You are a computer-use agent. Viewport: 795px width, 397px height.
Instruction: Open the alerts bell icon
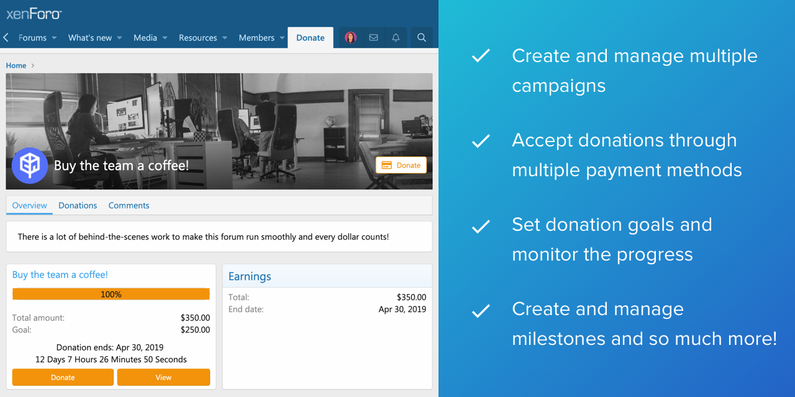396,38
